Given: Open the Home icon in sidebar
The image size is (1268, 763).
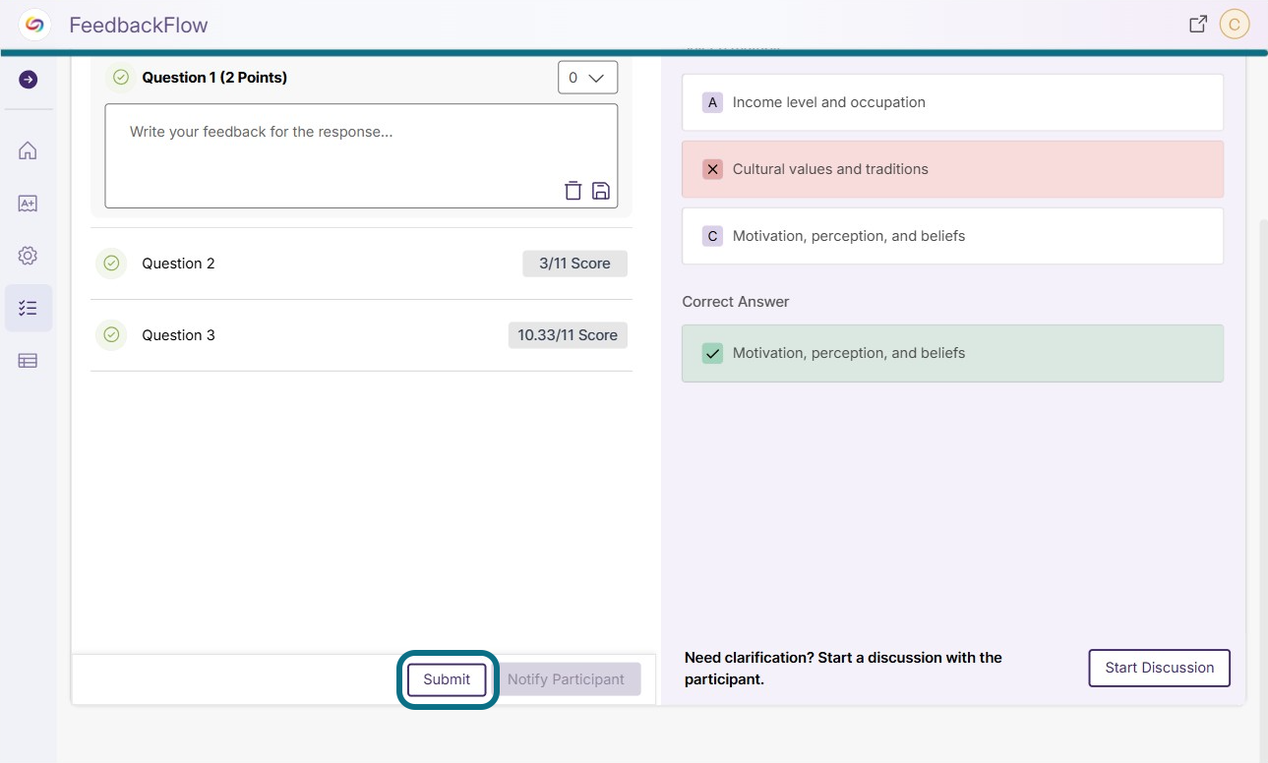Looking at the screenshot, I should pyautogui.click(x=28, y=150).
